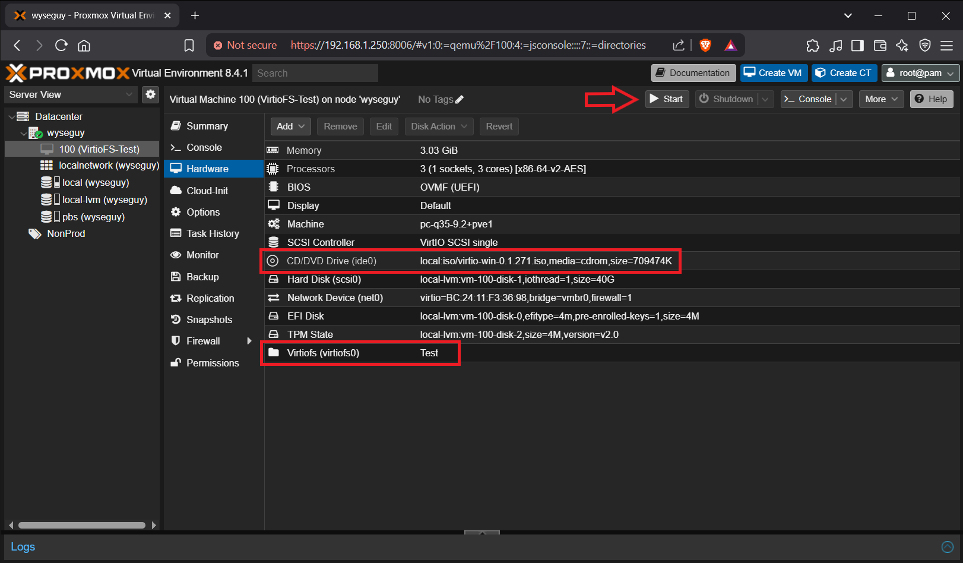This screenshot has height=563, width=963.
Task: Bookmark this page icon
Action: point(189,45)
